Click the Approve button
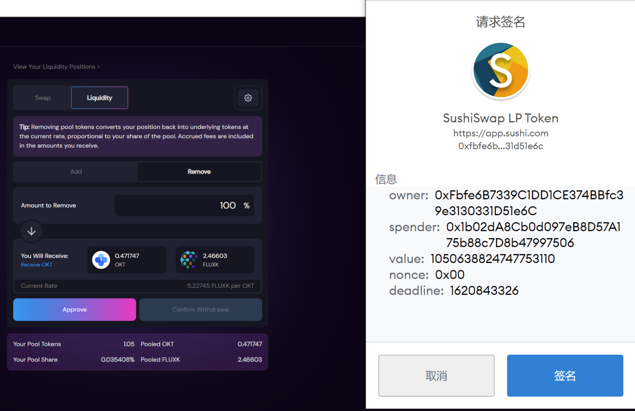Screen dimensions: 635x411 (x=75, y=310)
